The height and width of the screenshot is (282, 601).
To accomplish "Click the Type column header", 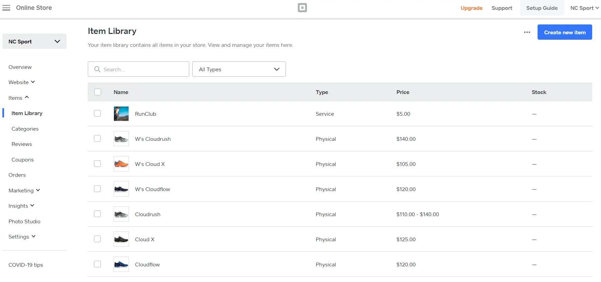I will (x=322, y=92).
